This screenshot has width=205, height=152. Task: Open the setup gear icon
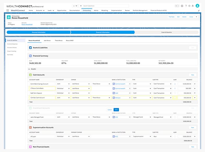189,6
